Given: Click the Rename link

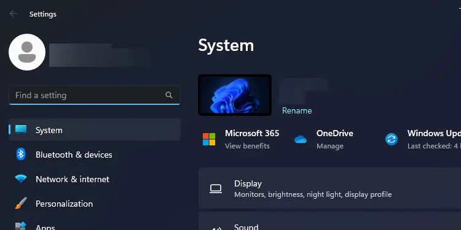Looking at the screenshot, I should pyautogui.click(x=297, y=110).
